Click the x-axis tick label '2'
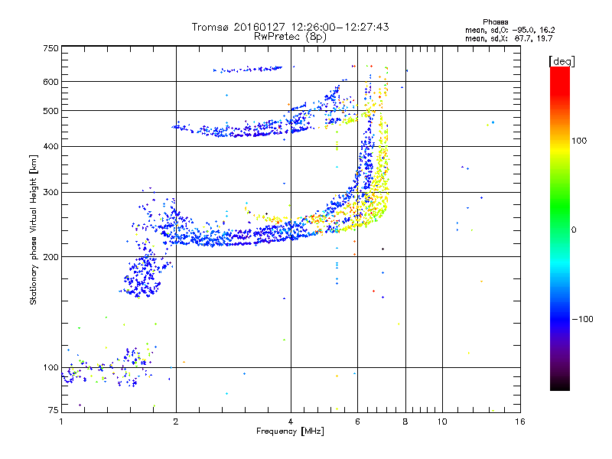The image size is (612, 459). (176, 422)
